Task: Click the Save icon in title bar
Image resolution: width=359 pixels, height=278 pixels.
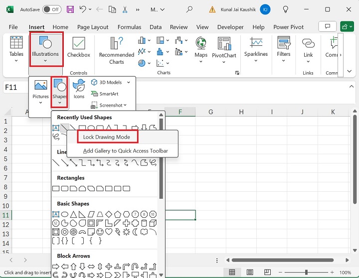Action: (x=70, y=9)
